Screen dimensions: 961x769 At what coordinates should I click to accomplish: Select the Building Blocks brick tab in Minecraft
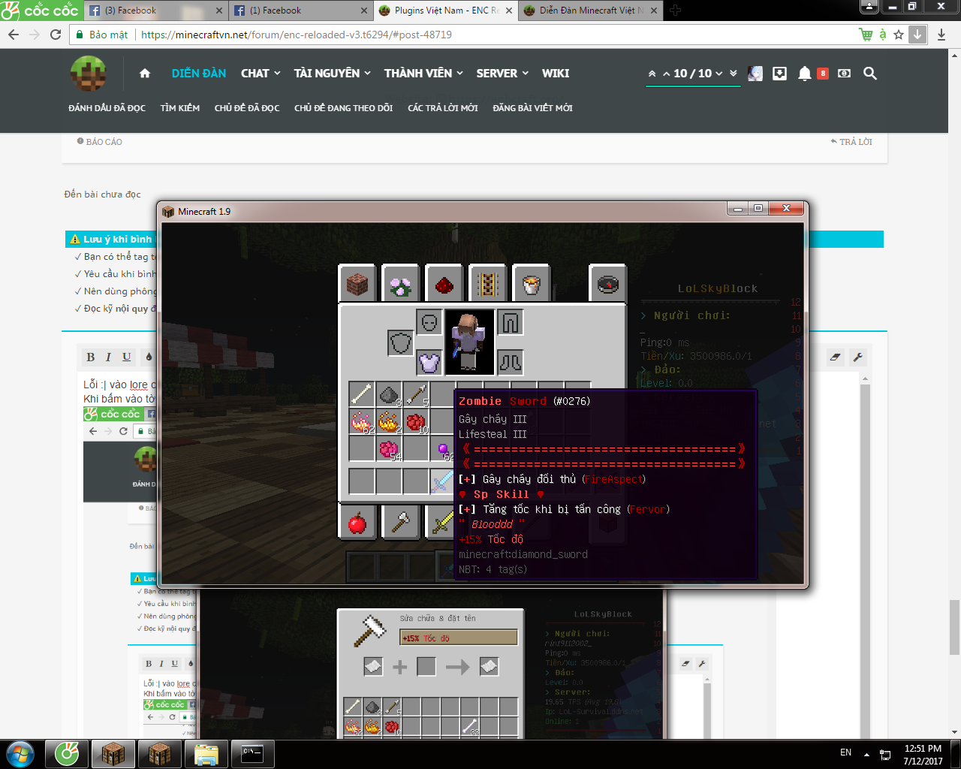point(357,285)
